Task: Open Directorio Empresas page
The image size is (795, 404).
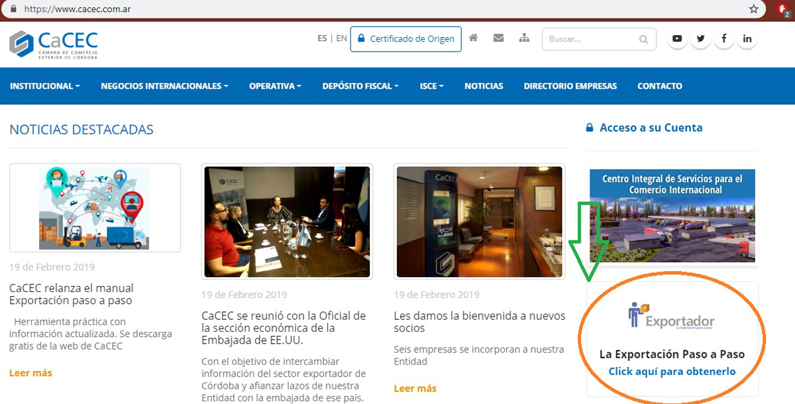Action: (x=570, y=86)
